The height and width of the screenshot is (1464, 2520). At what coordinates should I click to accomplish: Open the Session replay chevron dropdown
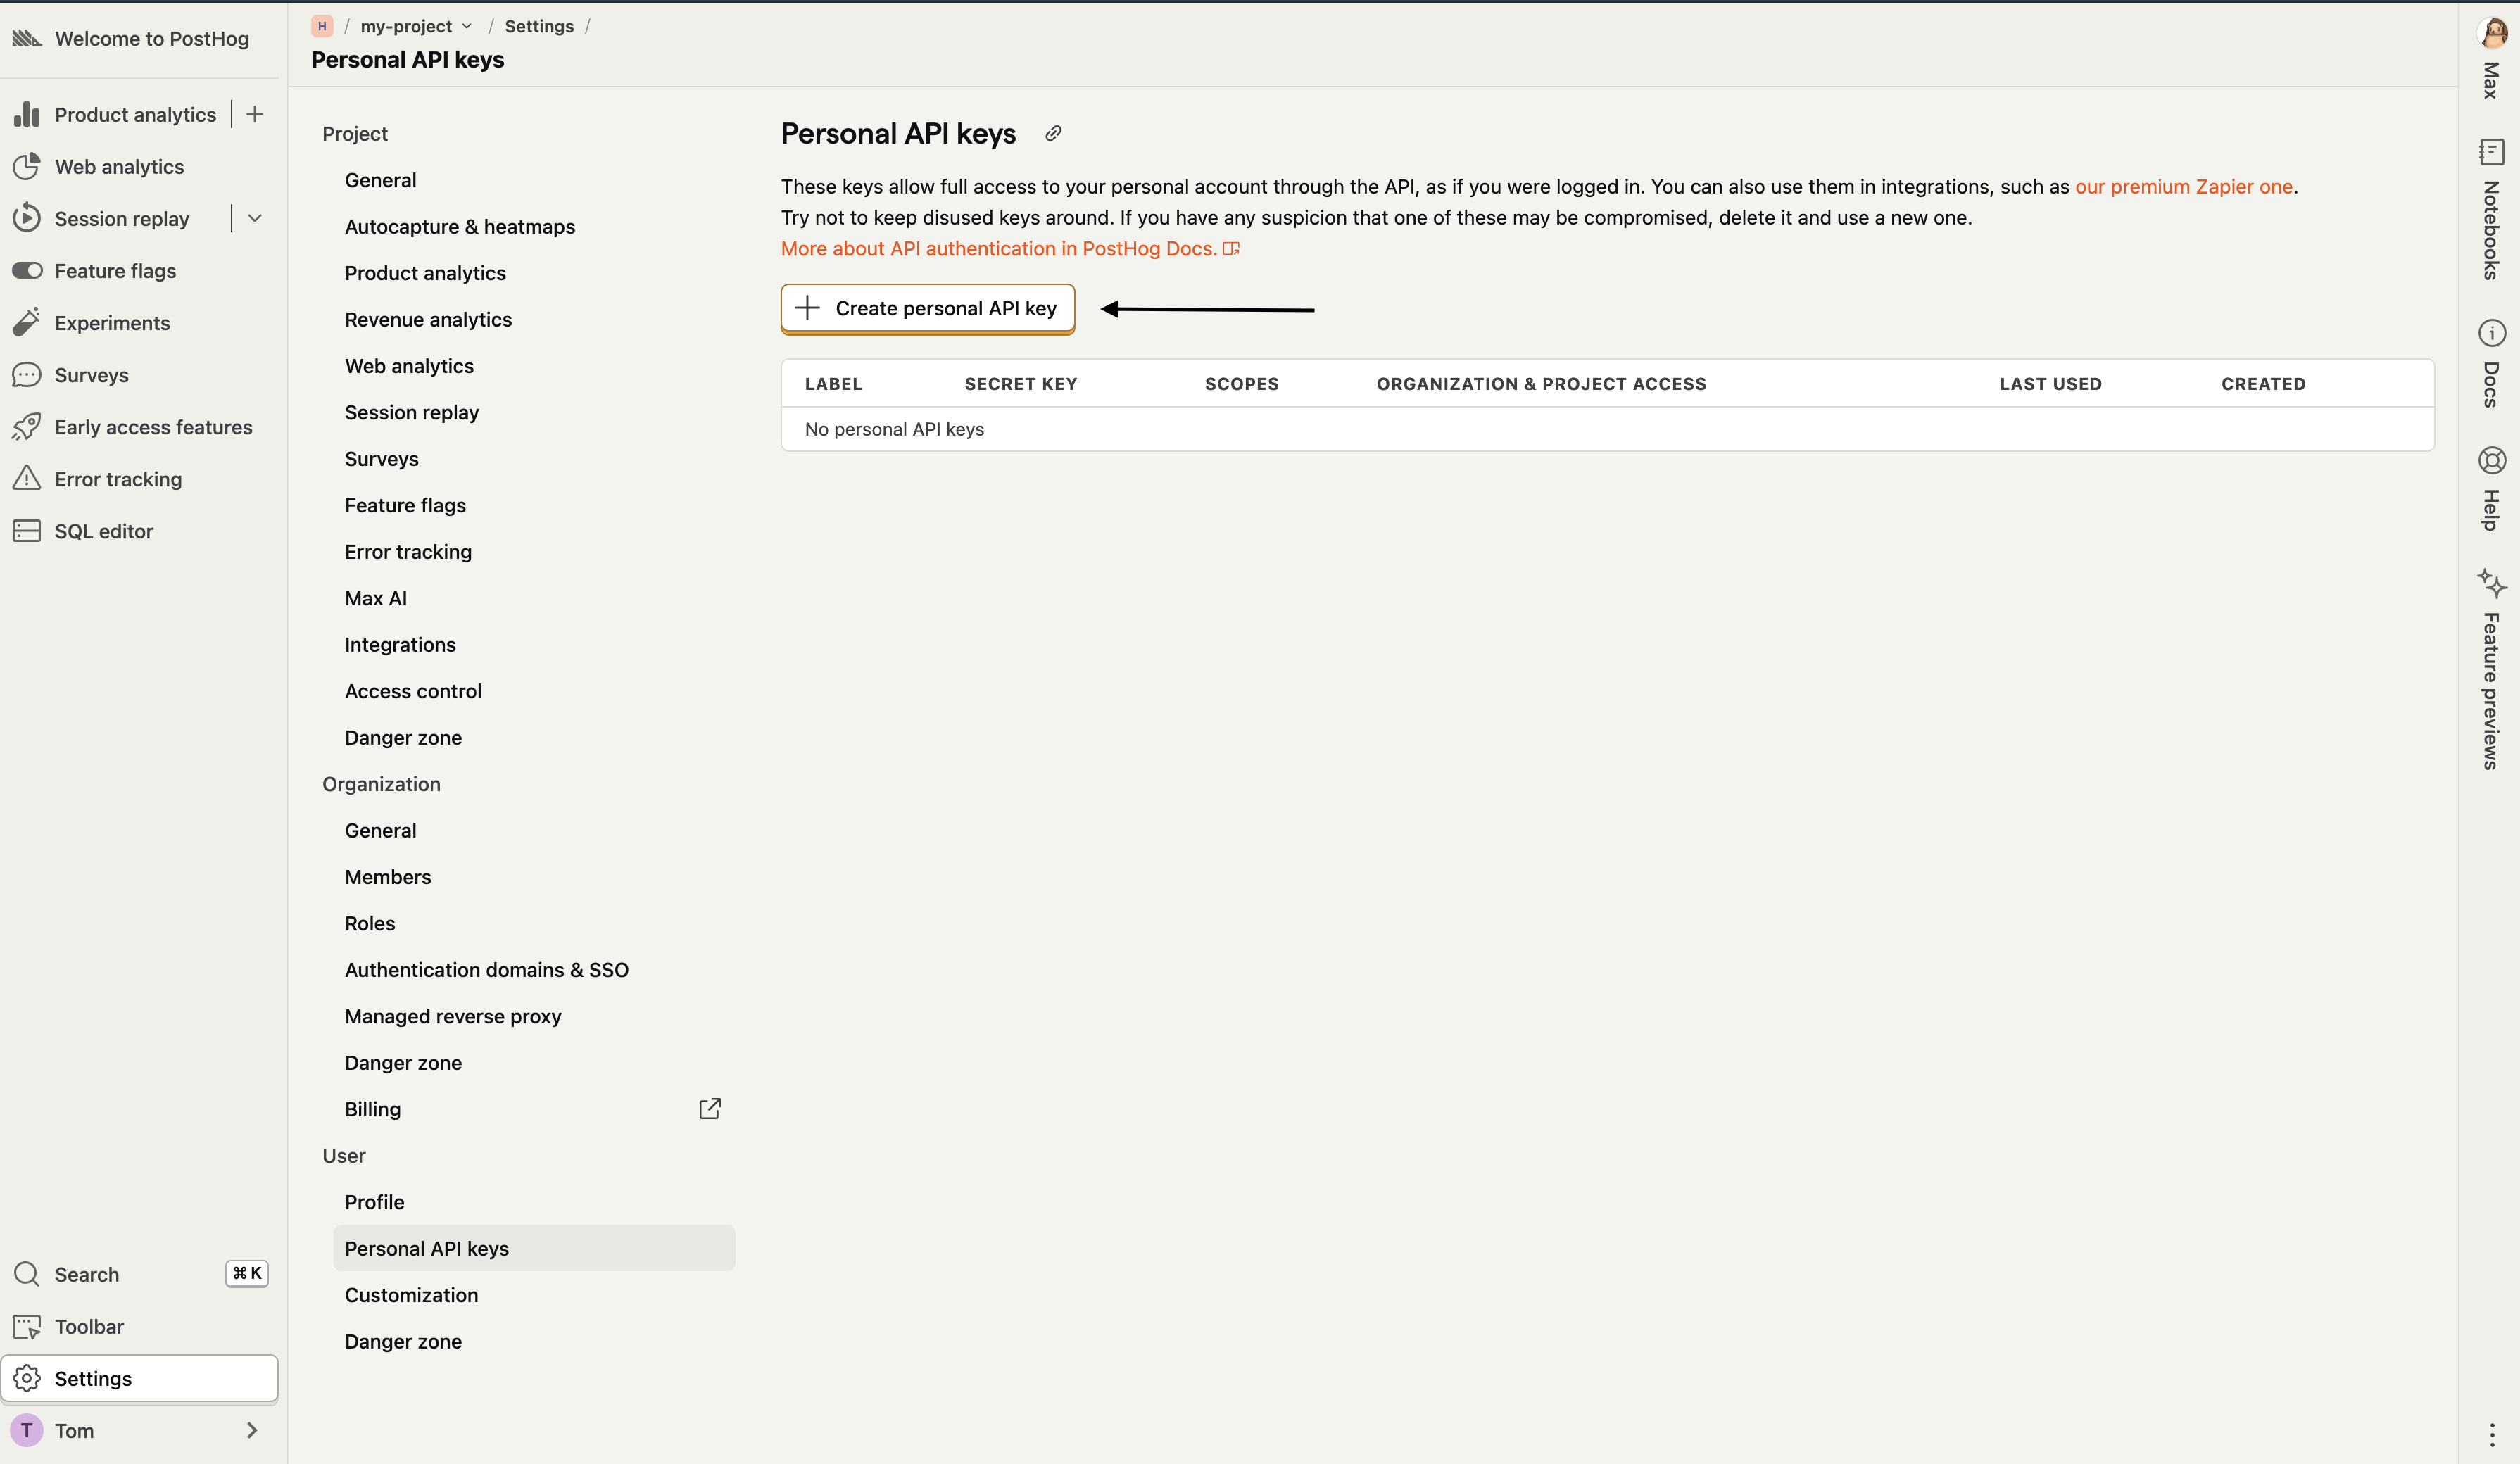[255, 218]
